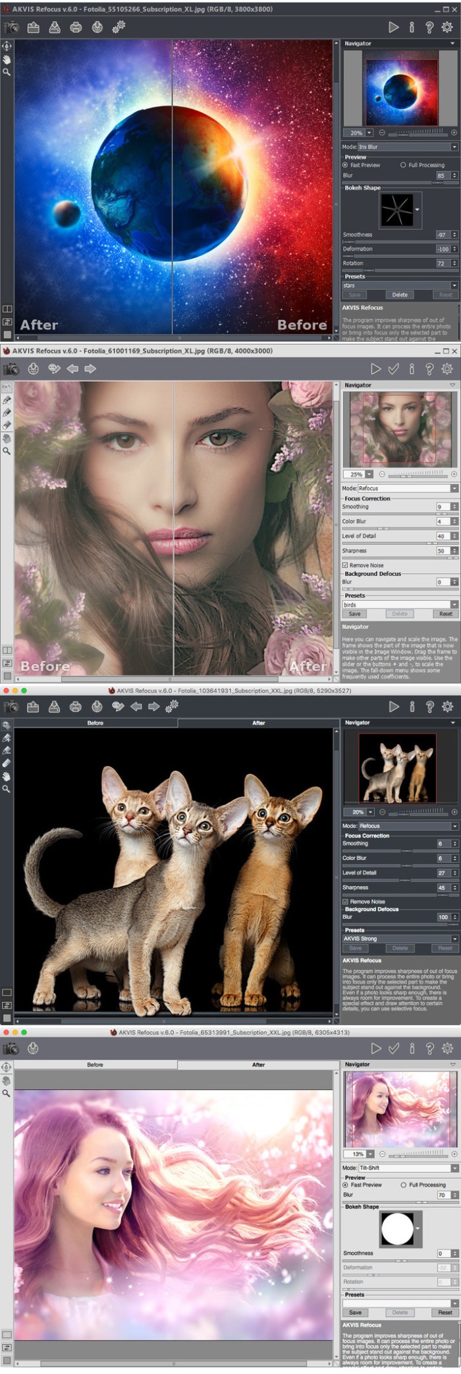The height and width of the screenshot is (1374, 461).
Task: Switch to the After tab in the pink-hair window
Action: 258,1065
